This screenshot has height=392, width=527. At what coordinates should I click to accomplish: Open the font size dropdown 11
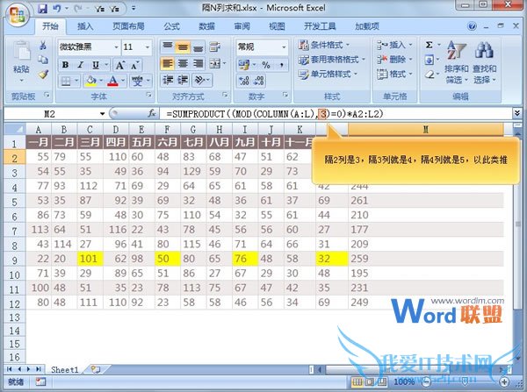click(x=148, y=47)
